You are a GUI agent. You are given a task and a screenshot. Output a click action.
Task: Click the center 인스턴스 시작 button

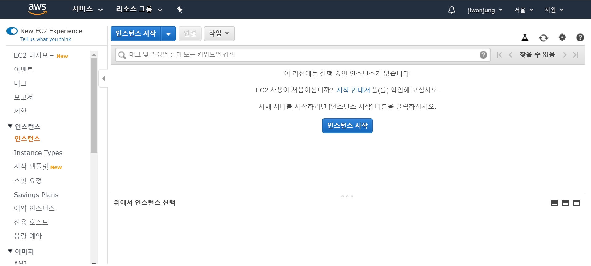(347, 126)
